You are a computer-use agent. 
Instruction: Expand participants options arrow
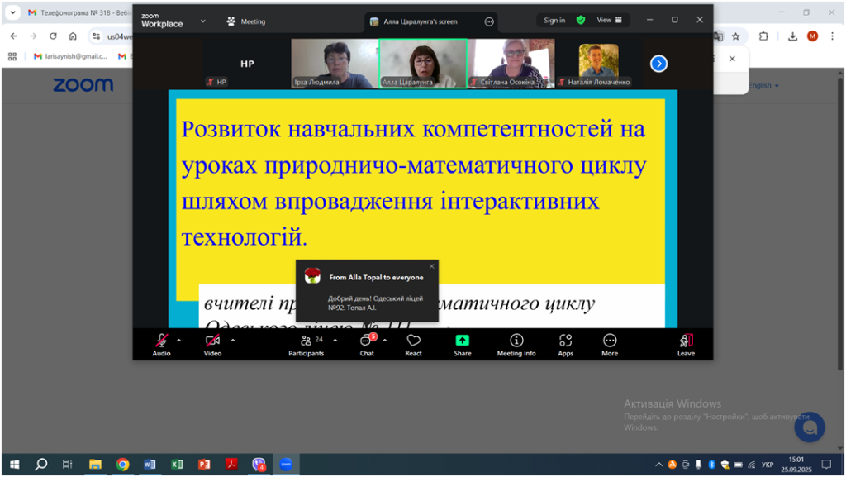pos(335,341)
